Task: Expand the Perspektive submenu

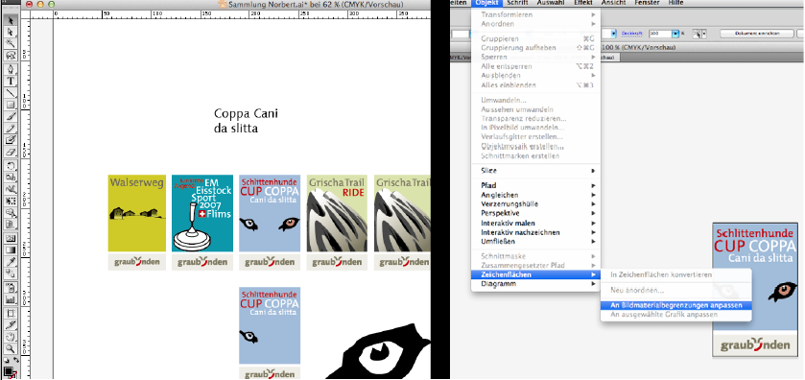Action: coord(535,213)
